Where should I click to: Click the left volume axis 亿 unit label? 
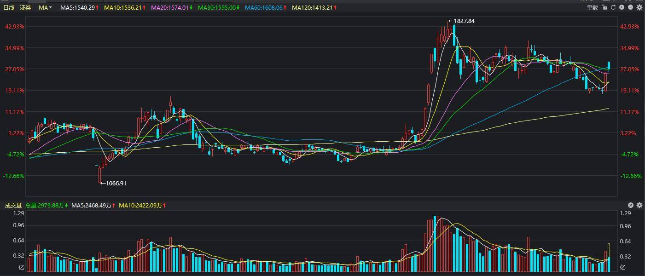21,267
